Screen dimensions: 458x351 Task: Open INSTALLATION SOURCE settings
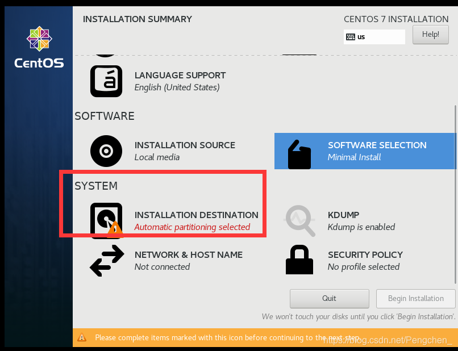pos(163,151)
